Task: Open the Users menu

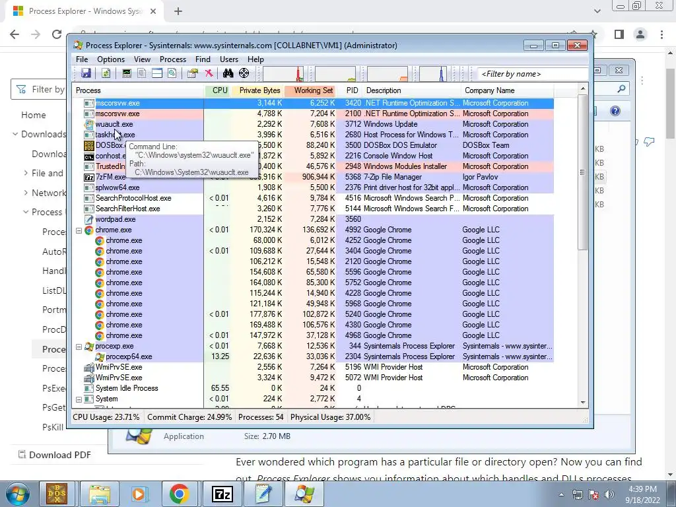Action: (x=229, y=59)
